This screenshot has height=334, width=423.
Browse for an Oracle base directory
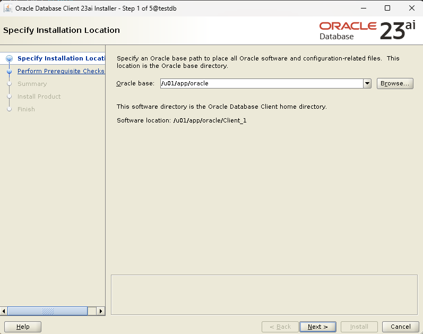(395, 84)
